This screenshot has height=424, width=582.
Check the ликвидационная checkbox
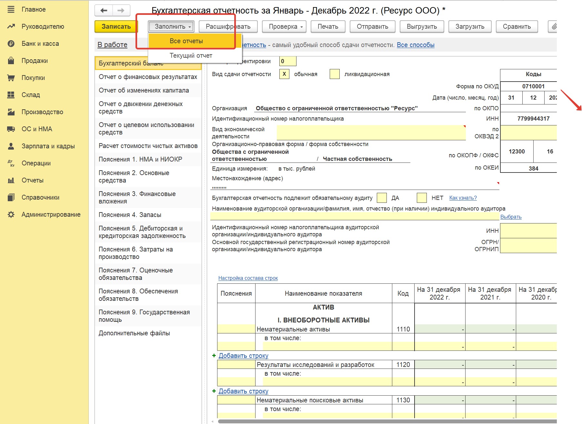click(335, 74)
